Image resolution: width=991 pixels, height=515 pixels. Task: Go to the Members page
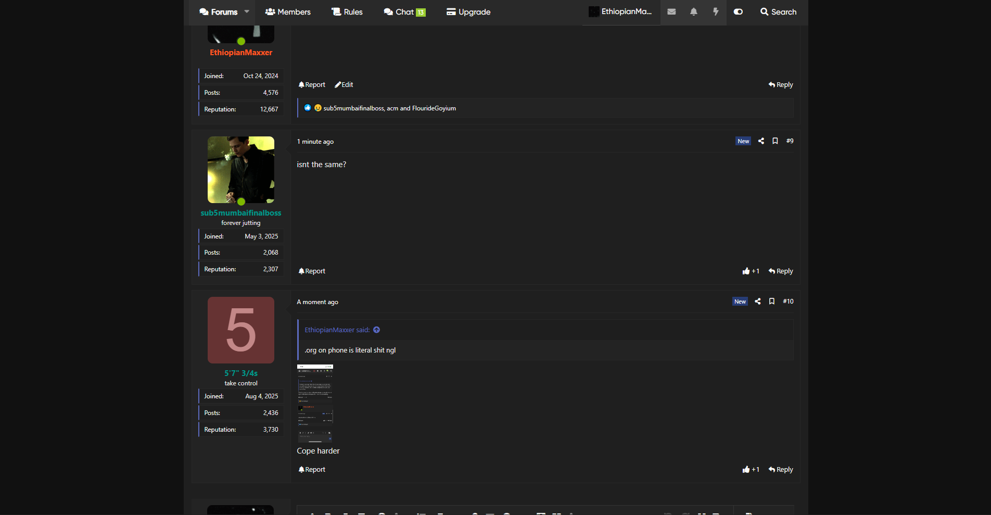click(288, 12)
